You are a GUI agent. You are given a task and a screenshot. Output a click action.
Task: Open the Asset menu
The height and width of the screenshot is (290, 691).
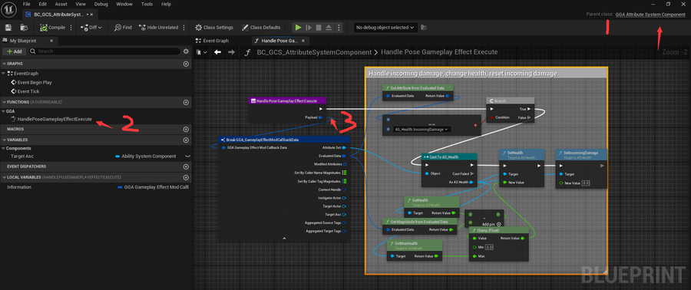pos(61,4)
